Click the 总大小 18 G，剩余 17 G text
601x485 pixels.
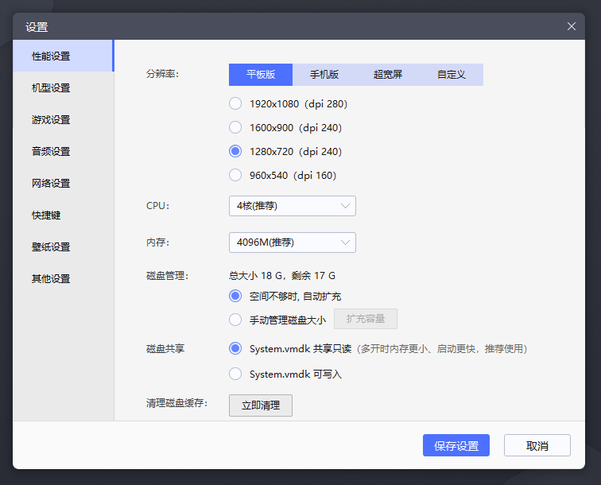point(282,276)
